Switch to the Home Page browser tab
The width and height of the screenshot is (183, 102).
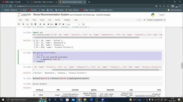43,2
